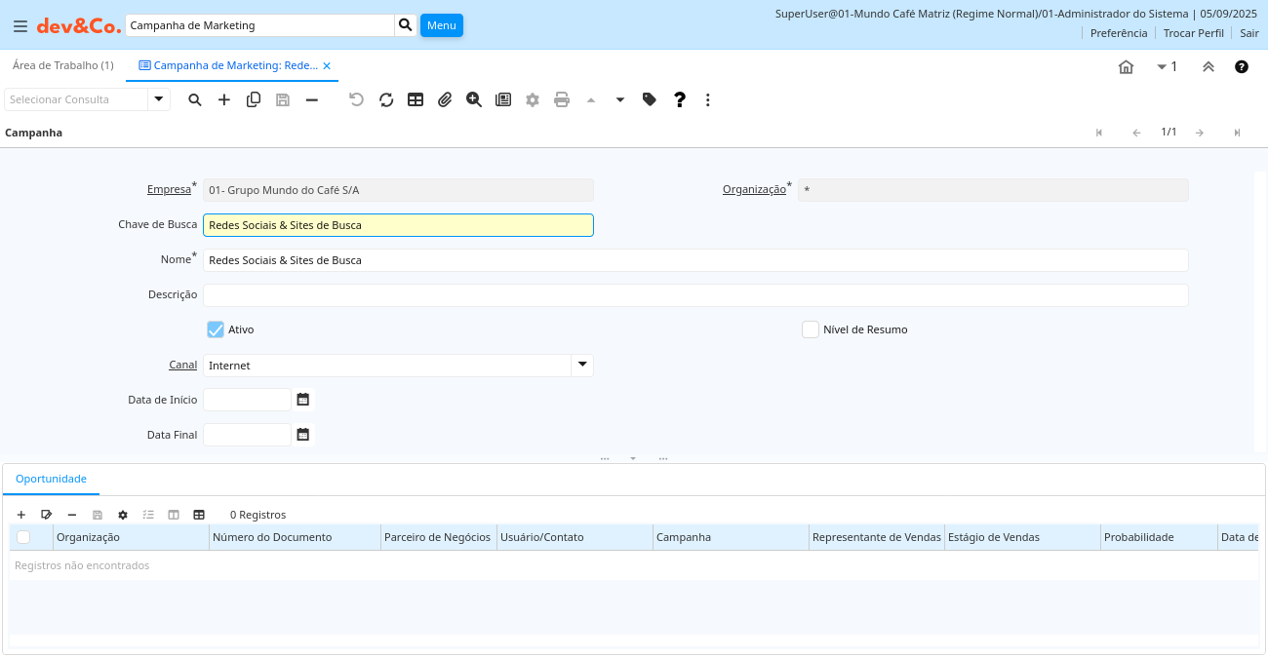Click the Print icon in toolbar
The width and height of the screenshot is (1268, 657).
pos(562,99)
